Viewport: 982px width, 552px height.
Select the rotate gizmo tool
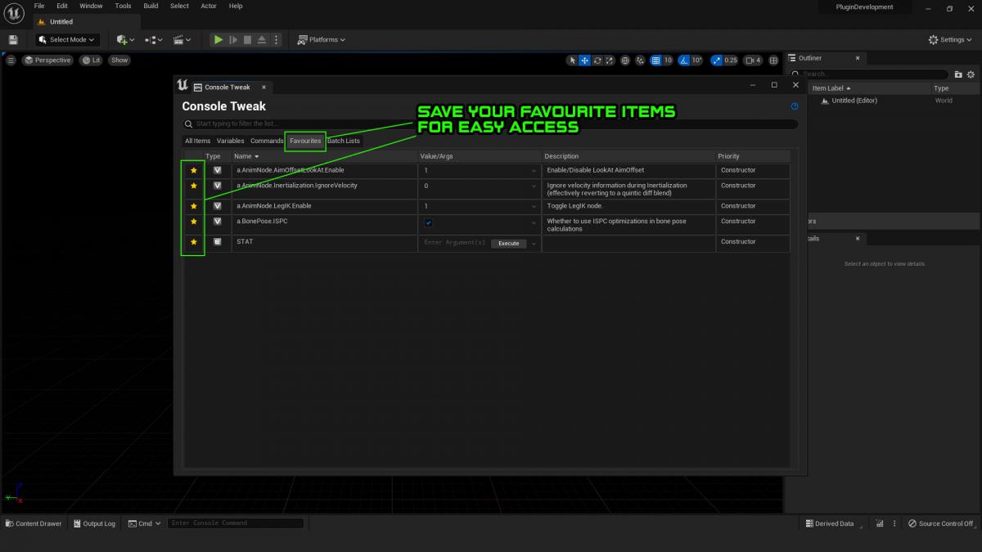597,61
